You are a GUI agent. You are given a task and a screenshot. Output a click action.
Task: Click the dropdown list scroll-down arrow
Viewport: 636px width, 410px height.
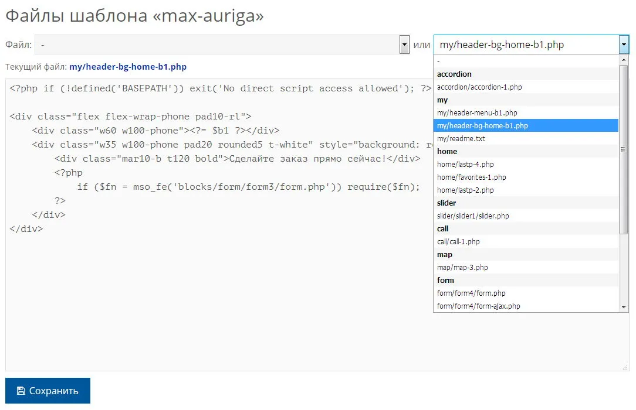click(624, 307)
